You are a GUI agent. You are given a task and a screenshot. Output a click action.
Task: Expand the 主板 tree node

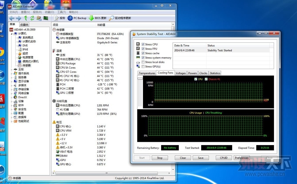coord(12,70)
